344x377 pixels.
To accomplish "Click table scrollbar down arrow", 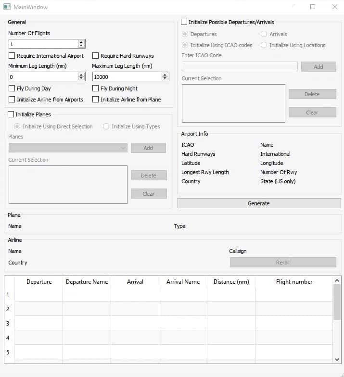I will pyautogui.click(x=337, y=360).
